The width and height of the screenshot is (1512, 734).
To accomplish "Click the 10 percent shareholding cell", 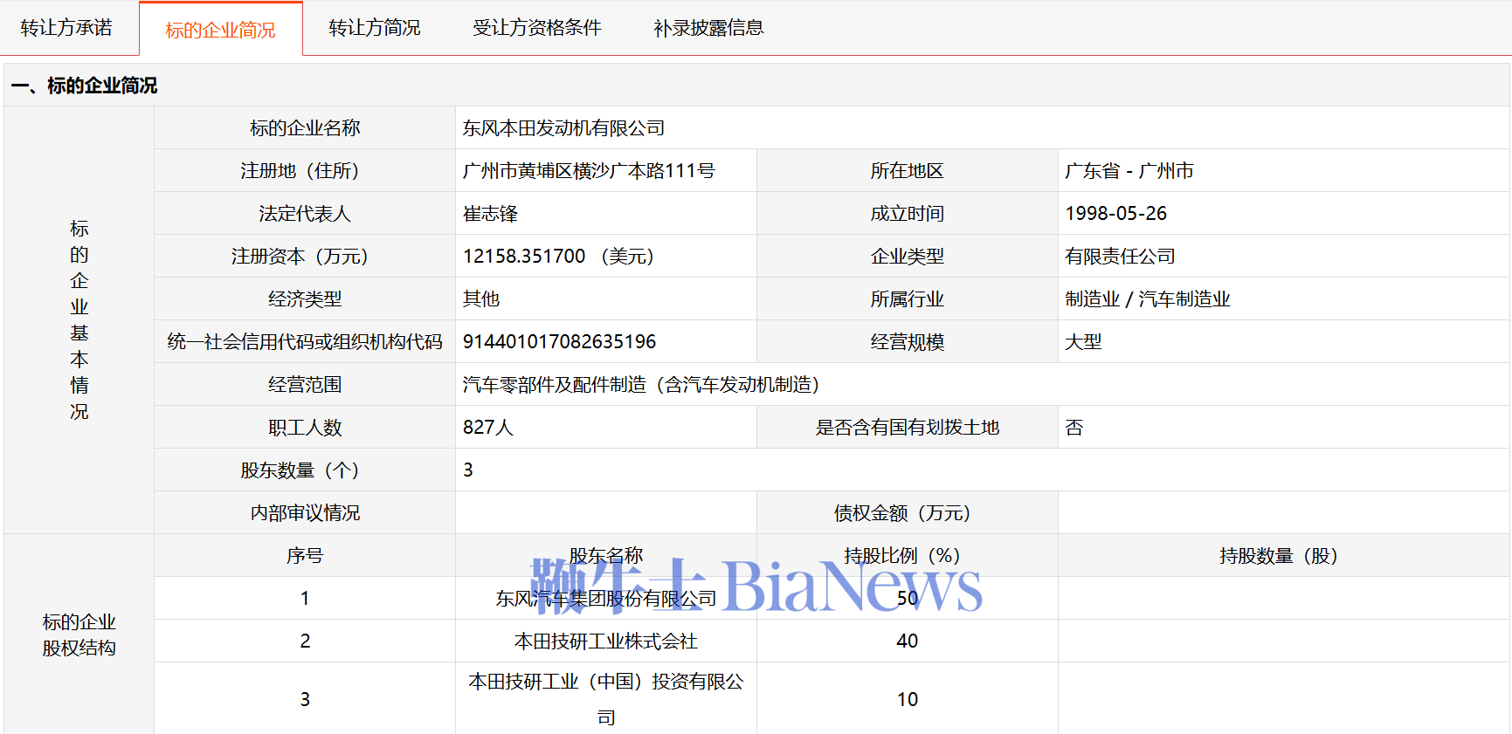I will coord(907,699).
